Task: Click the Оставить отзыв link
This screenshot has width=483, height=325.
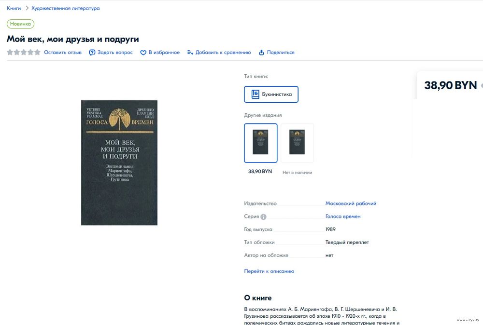Action: [x=63, y=53]
